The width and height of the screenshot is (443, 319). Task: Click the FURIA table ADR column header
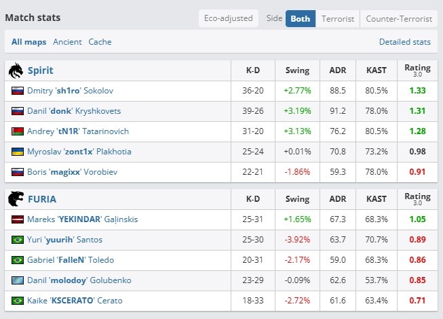coord(338,199)
